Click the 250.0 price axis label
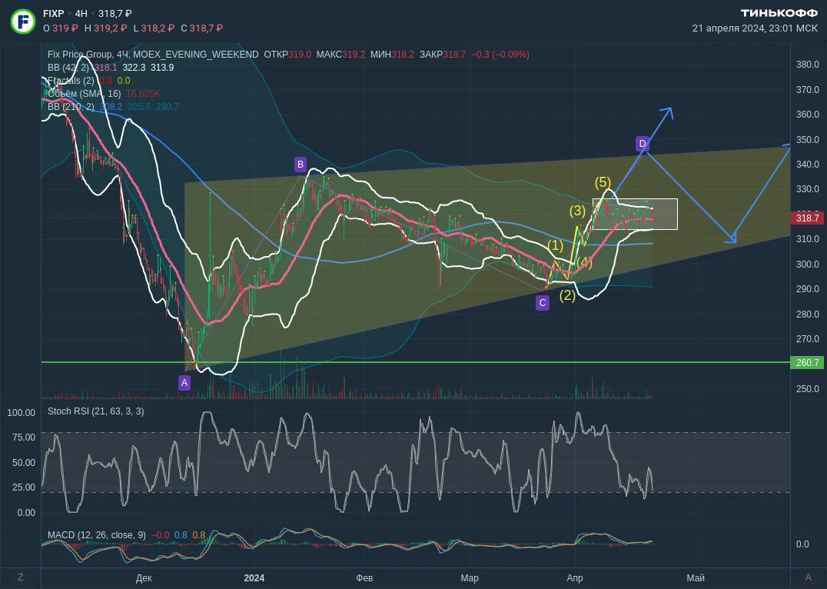This screenshot has height=589, width=827. click(808, 389)
